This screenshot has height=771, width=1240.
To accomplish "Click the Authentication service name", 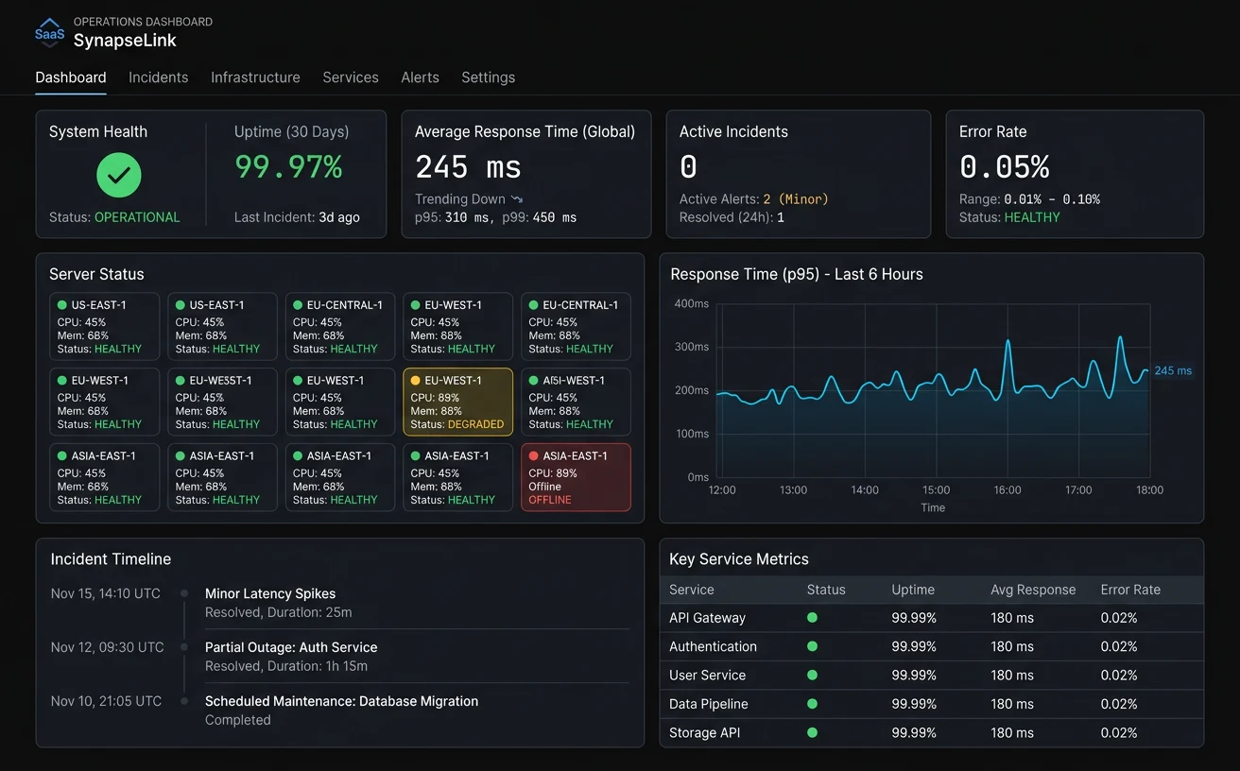I will click(713, 646).
